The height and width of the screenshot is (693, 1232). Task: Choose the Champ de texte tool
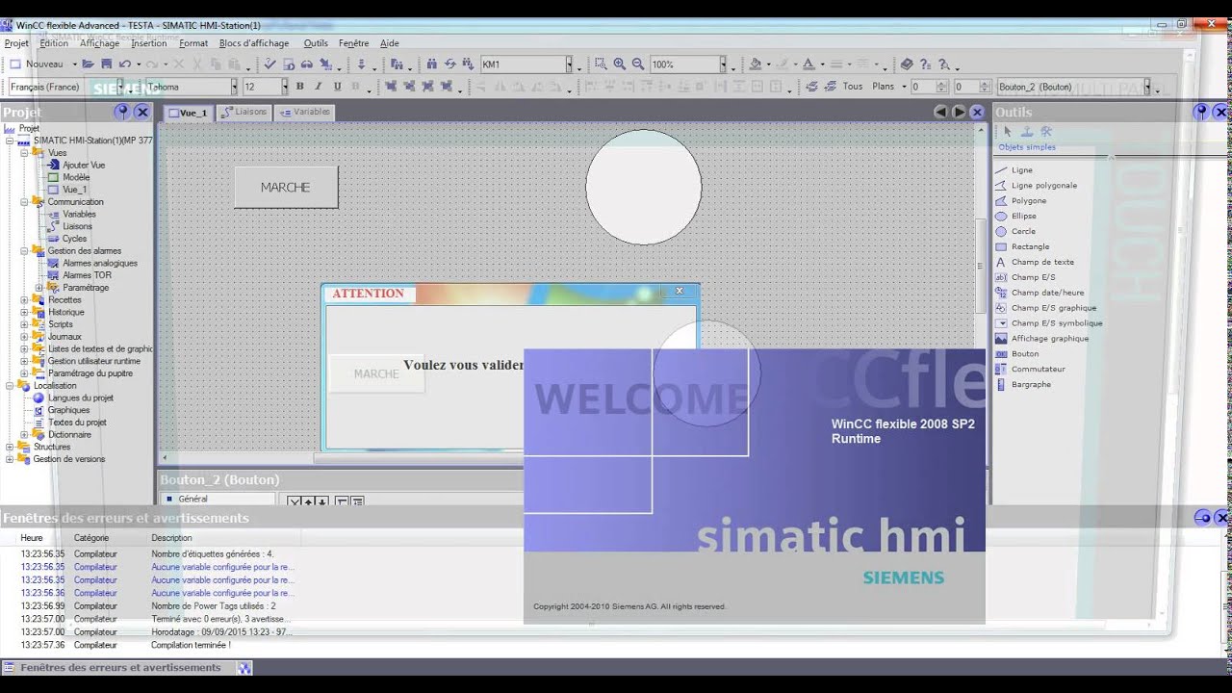pyautogui.click(x=1042, y=262)
